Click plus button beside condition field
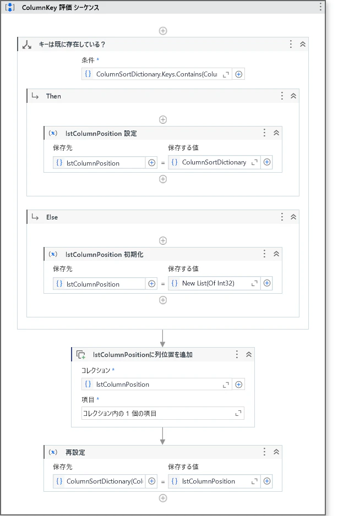This screenshot has height=516, width=338. click(x=238, y=74)
